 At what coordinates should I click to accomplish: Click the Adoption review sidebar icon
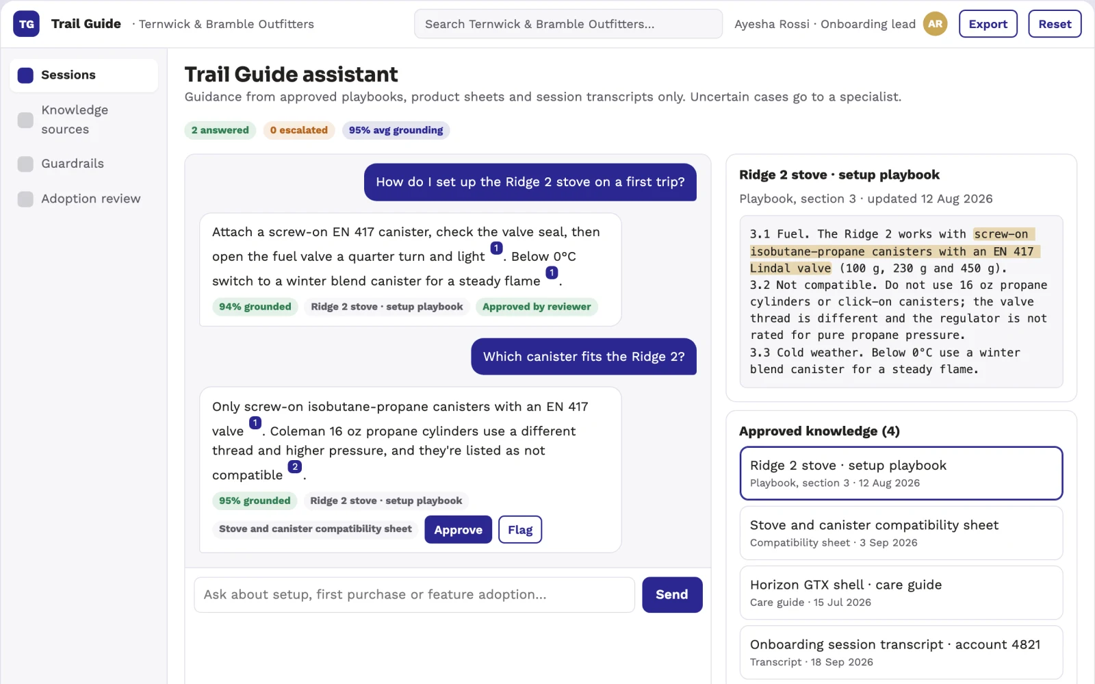click(x=25, y=199)
